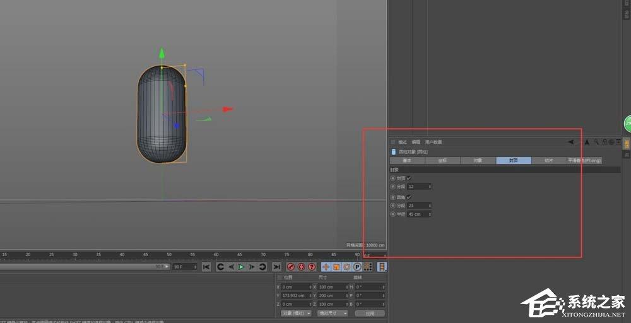Toggle the lock icon in attribute manager
Viewport: 631px width, 323px height.
604,142
